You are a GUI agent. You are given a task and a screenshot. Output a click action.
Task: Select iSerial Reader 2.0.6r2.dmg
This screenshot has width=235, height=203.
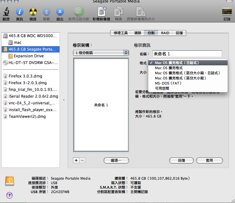pyautogui.click(x=30, y=96)
